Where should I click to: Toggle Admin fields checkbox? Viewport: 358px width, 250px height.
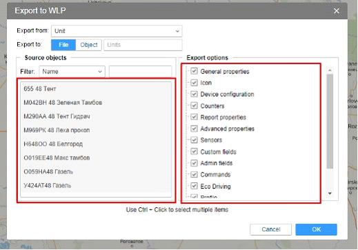(194, 163)
